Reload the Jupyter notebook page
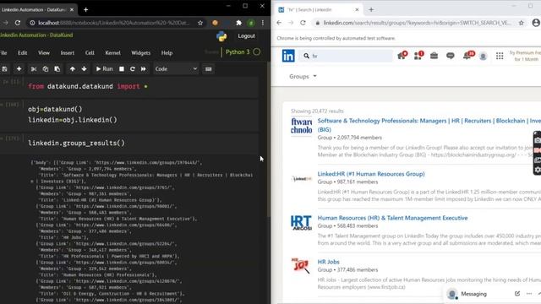Viewport: 541px width, 304px height. (18, 23)
